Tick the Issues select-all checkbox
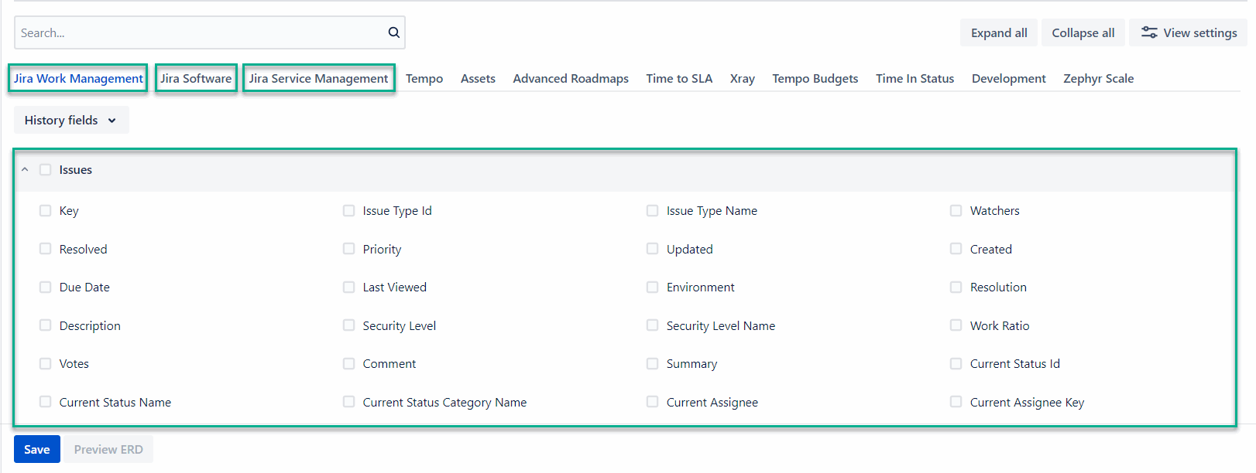The height and width of the screenshot is (473, 1256). tap(46, 170)
